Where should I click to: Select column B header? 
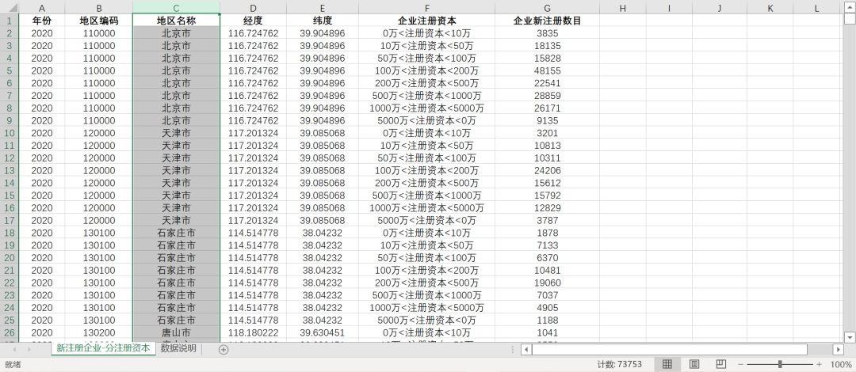[x=99, y=8]
